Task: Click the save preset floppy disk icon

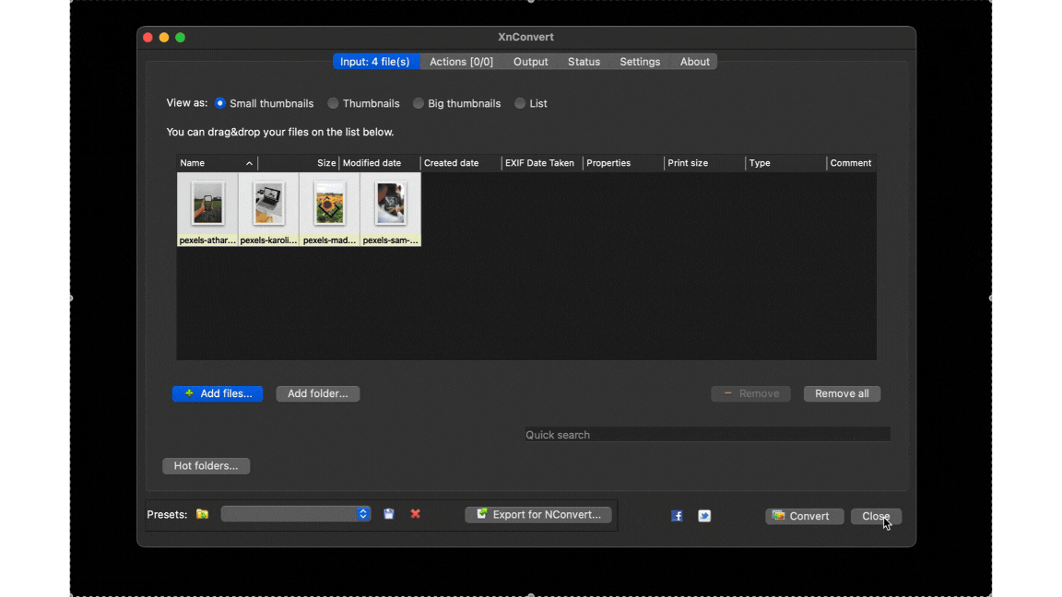Action: pyautogui.click(x=389, y=514)
